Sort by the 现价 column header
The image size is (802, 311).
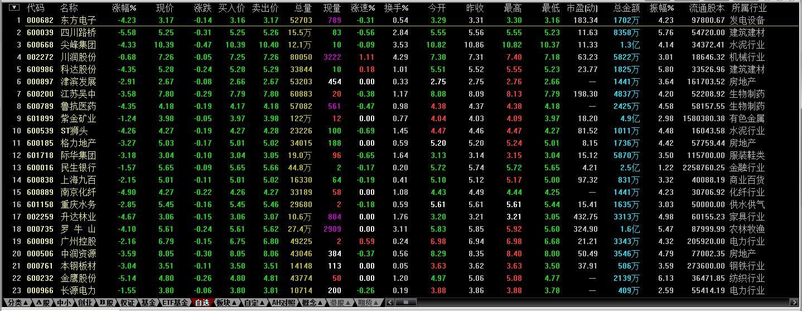point(165,8)
